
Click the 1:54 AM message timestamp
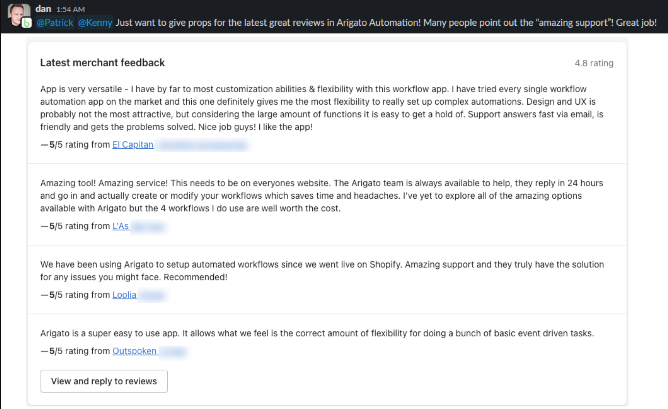(70, 9)
